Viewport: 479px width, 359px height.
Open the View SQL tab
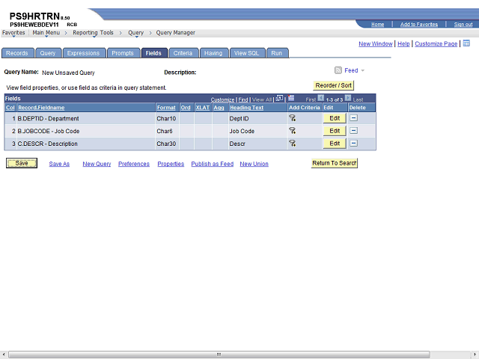click(246, 53)
